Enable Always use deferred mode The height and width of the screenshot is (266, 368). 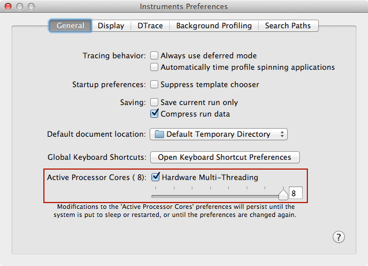[154, 55]
